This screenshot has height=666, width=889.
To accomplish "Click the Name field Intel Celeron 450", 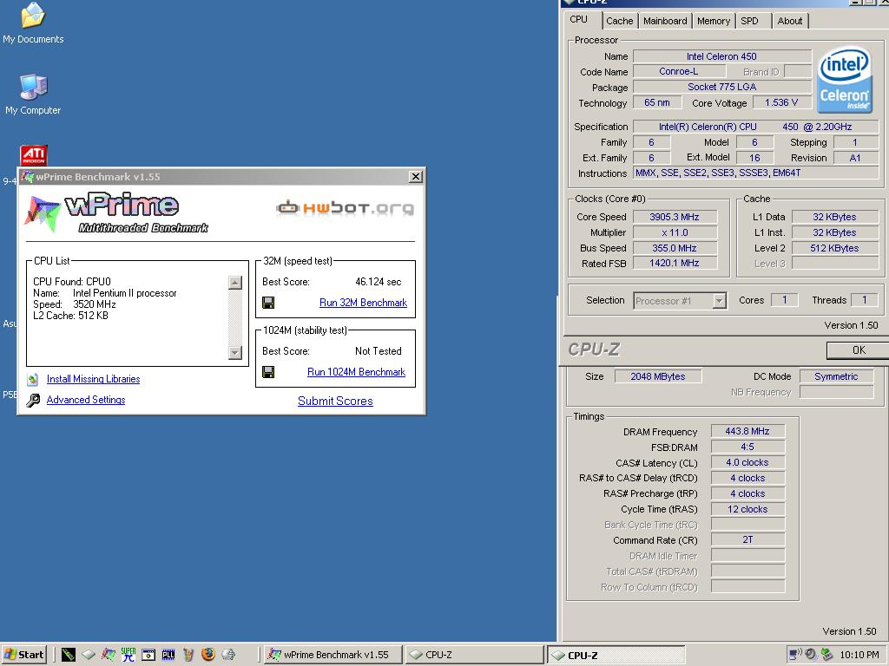I will (x=721, y=56).
